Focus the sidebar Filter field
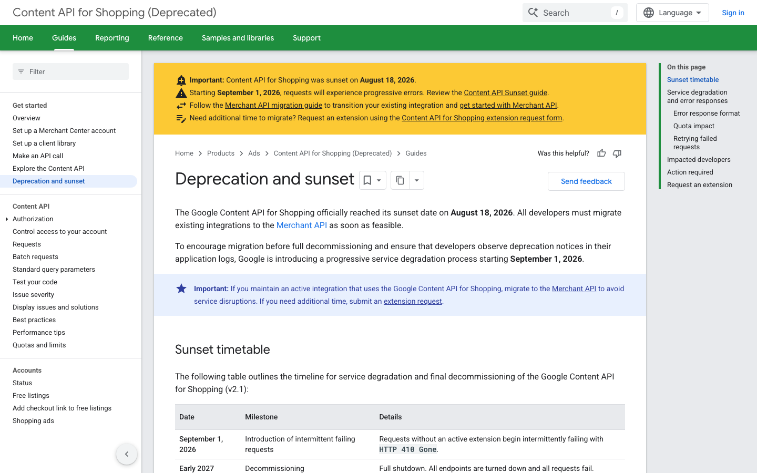The width and height of the screenshot is (757, 473). pyautogui.click(x=70, y=71)
